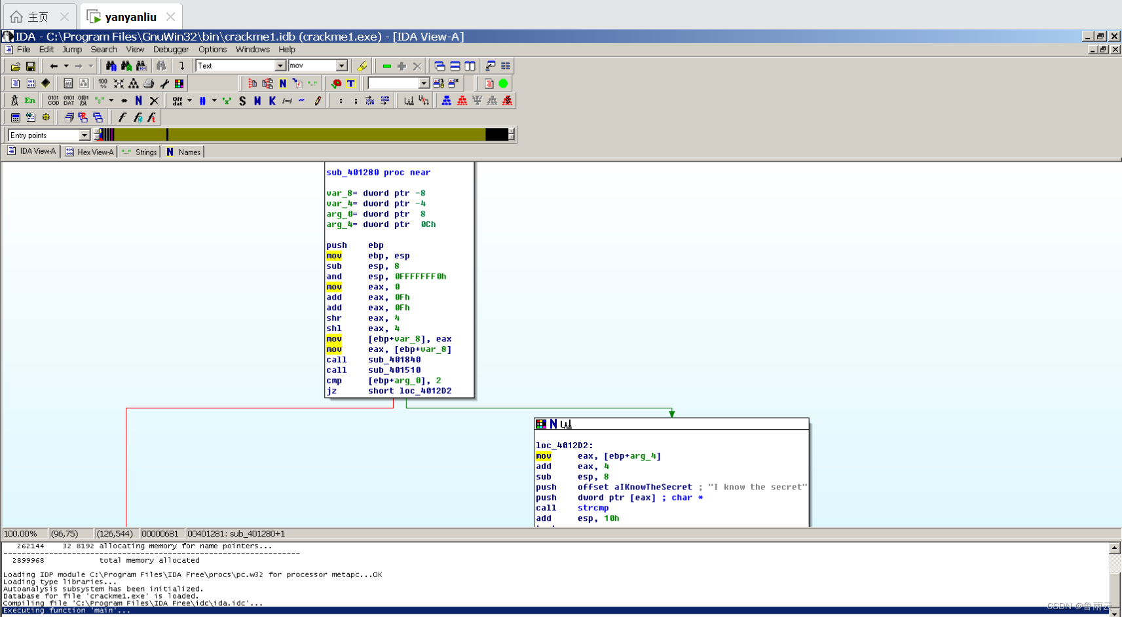Click the fit-to-window arrows icon
This screenshot has width=1122, height=617.
119,83
